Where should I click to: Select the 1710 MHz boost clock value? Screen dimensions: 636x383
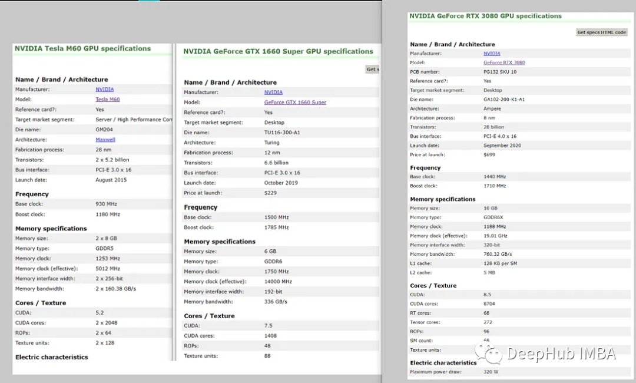(495, 186)
